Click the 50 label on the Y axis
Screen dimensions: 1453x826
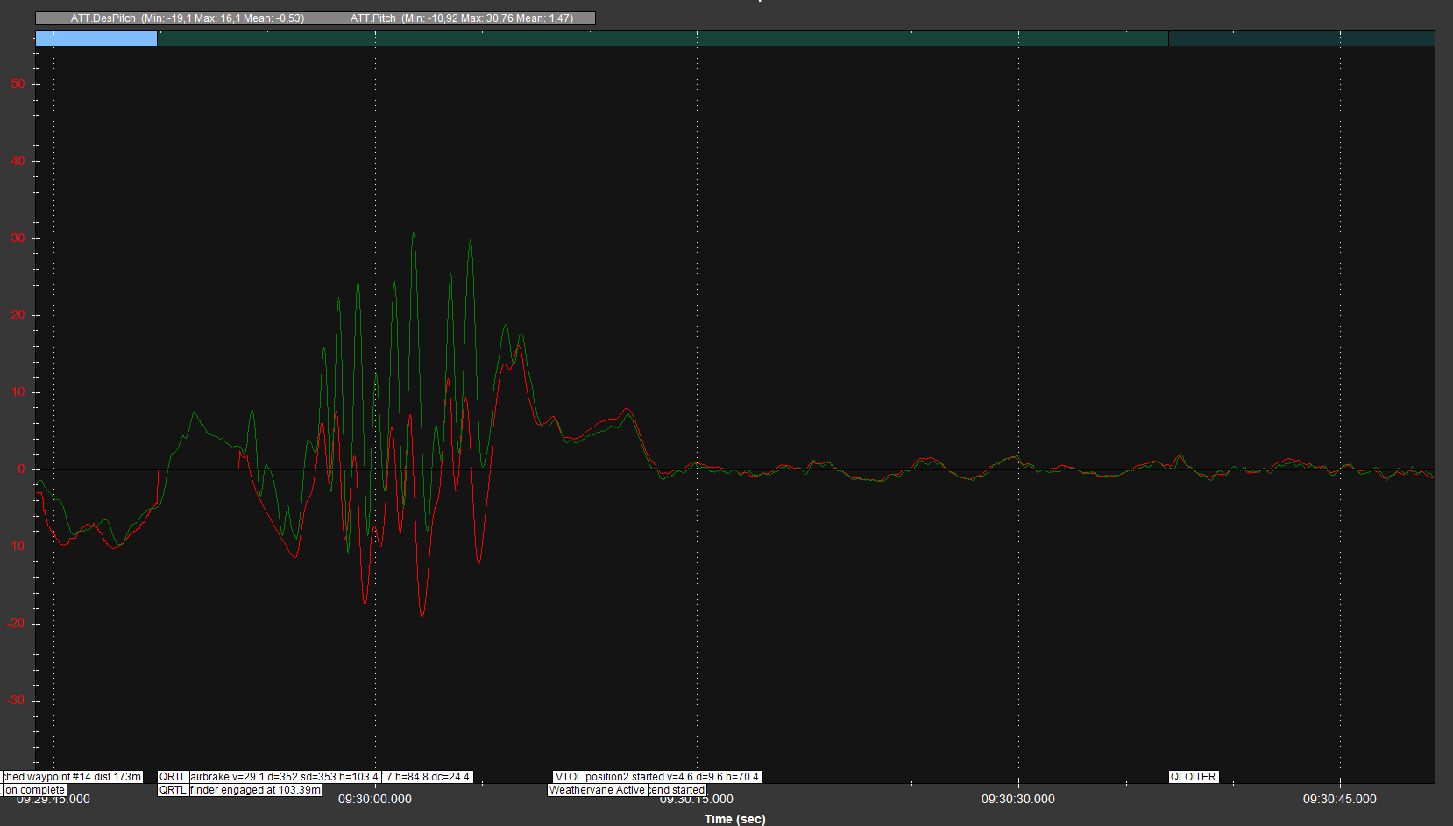tap(18, 84)
